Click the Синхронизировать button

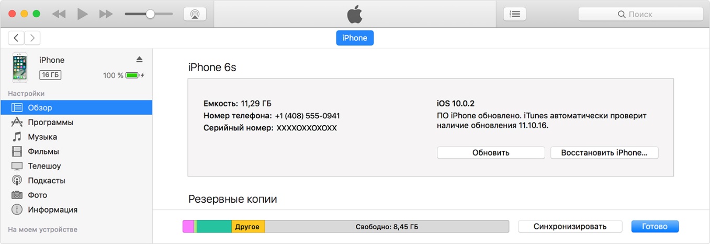tap(570, 226)
